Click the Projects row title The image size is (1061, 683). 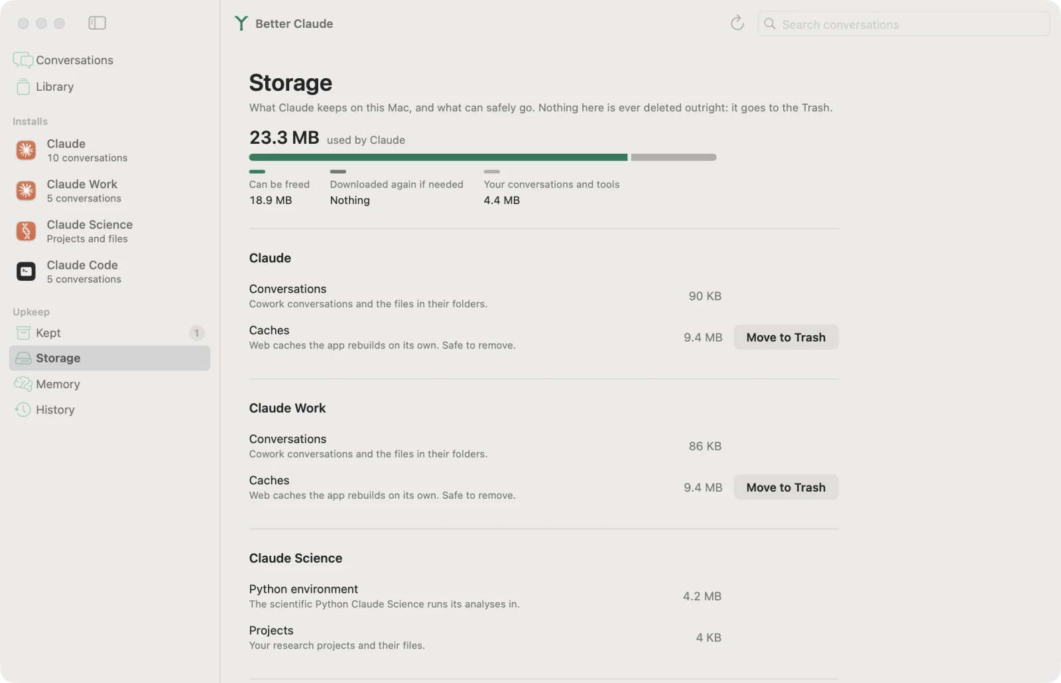[271, 631]
